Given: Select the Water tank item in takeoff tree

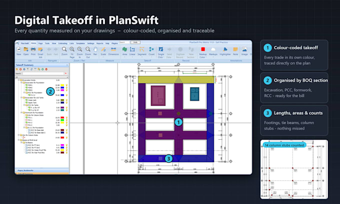Looking at the screenshot, I should 32,100.
